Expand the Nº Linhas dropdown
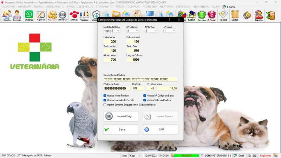 coord(155,31)
